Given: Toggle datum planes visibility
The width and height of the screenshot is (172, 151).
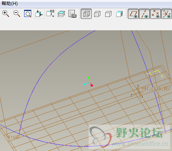Looking at the screenshot, I should [133, 14].
